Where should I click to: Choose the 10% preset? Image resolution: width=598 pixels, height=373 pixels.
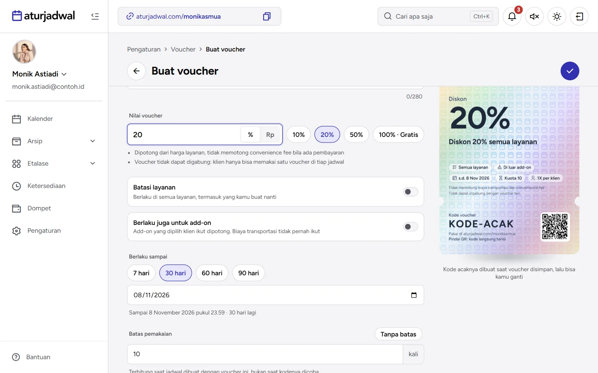pyautogui.click(x=299, y=135)
